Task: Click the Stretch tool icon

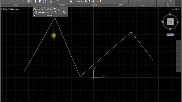Action: [36, 1]
